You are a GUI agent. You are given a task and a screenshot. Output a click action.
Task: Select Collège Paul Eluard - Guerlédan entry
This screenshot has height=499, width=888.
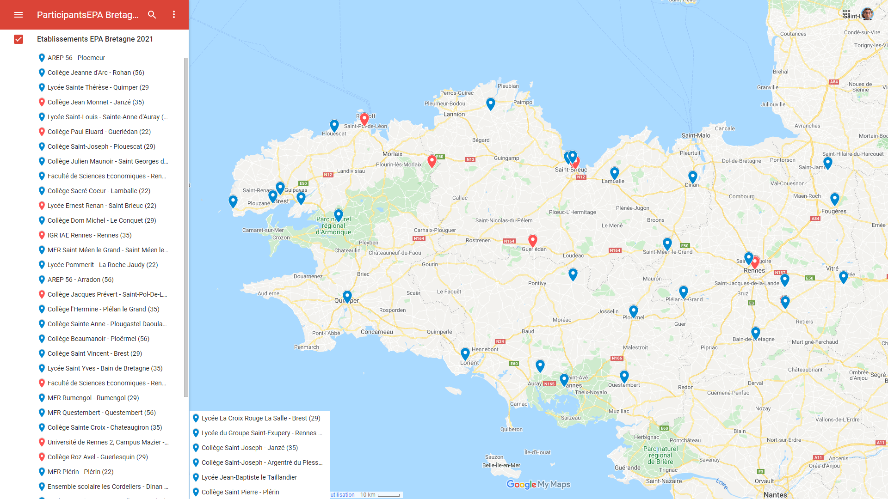(x=99, y=132)
